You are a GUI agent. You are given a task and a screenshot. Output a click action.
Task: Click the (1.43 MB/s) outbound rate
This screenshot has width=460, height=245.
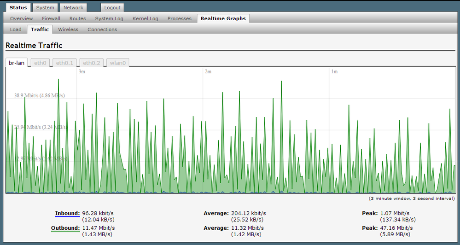pyautogui.click(x=97, y=234)
